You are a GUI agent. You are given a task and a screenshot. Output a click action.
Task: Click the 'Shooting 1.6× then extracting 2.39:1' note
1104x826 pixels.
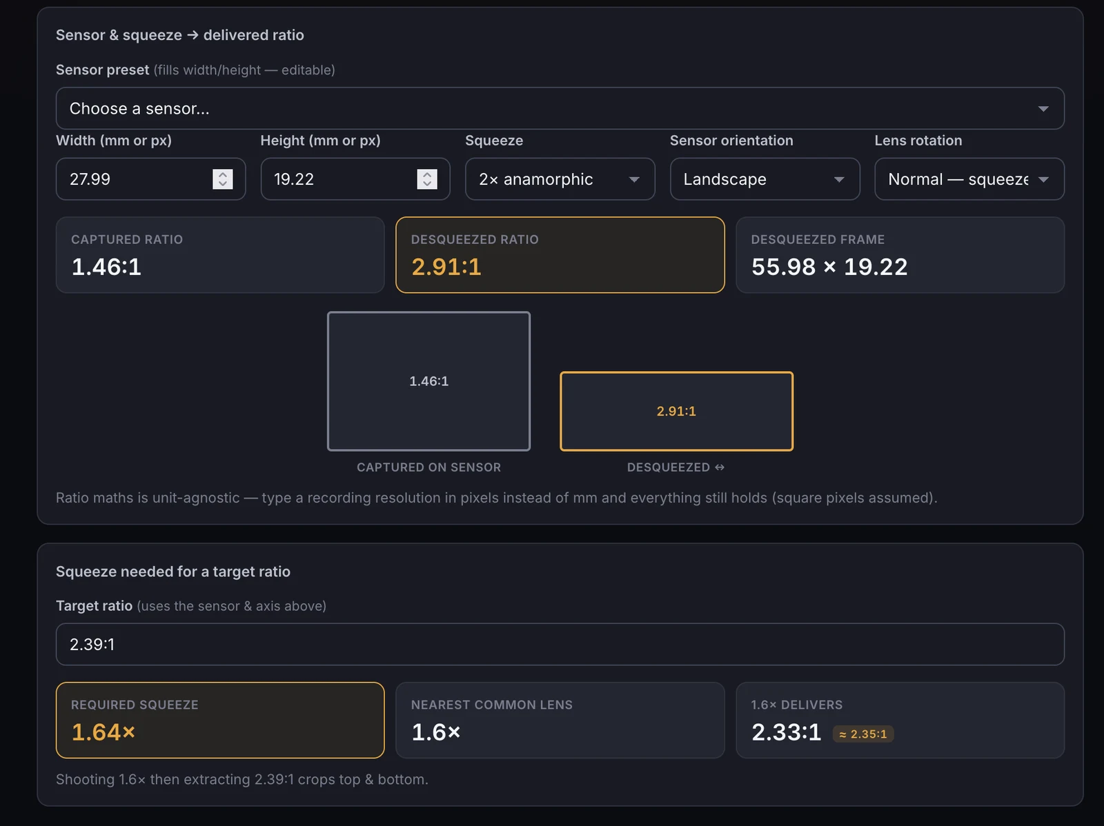click(242, 779)
